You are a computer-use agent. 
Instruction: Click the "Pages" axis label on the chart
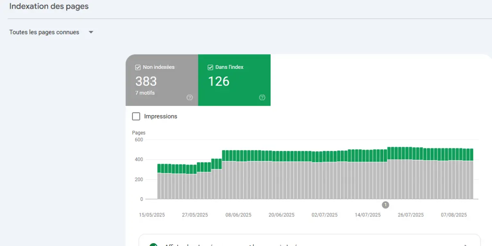(139, 132)
